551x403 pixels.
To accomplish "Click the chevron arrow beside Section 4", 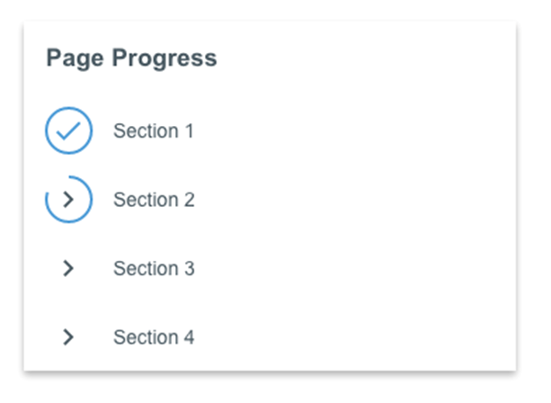I will [68, 337].
